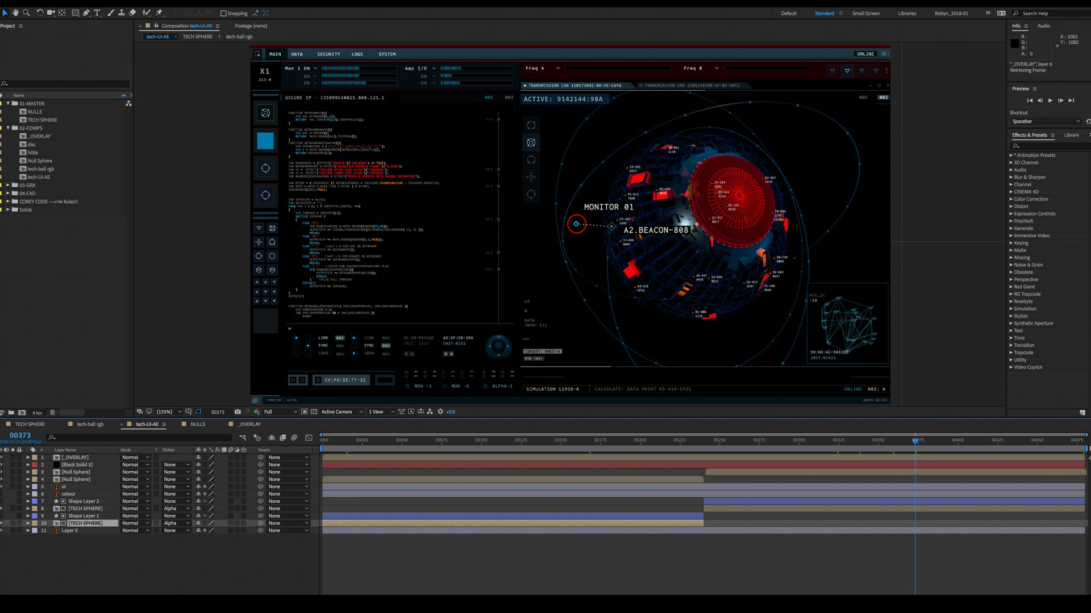1091x613 pixels.
Task: Switch to the Audio panel tab
Action: pos(1043,26)
